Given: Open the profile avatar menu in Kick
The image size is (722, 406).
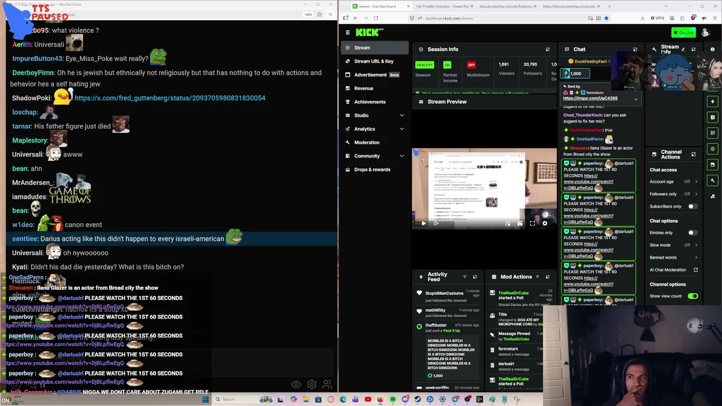Looking at the screenshot, I should point(705,33).
